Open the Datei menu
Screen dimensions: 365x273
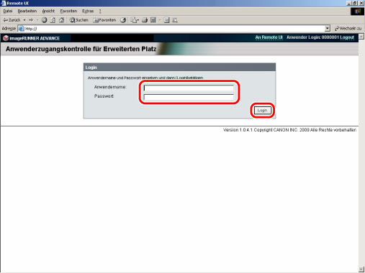8,11
